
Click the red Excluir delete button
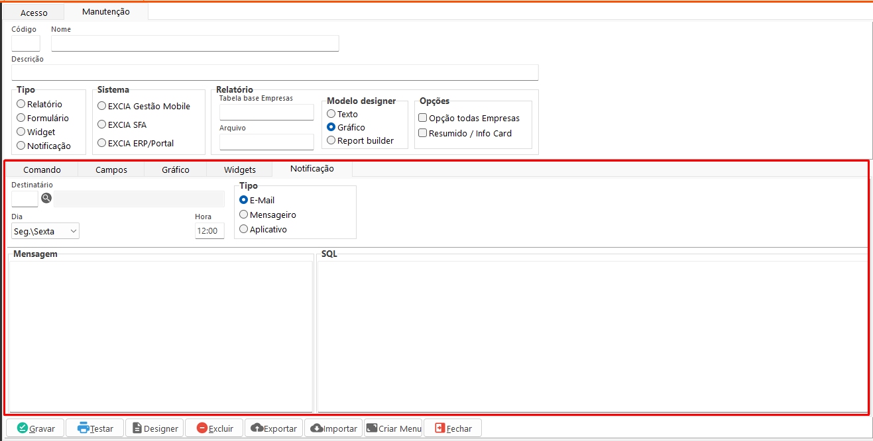point(214,428)
